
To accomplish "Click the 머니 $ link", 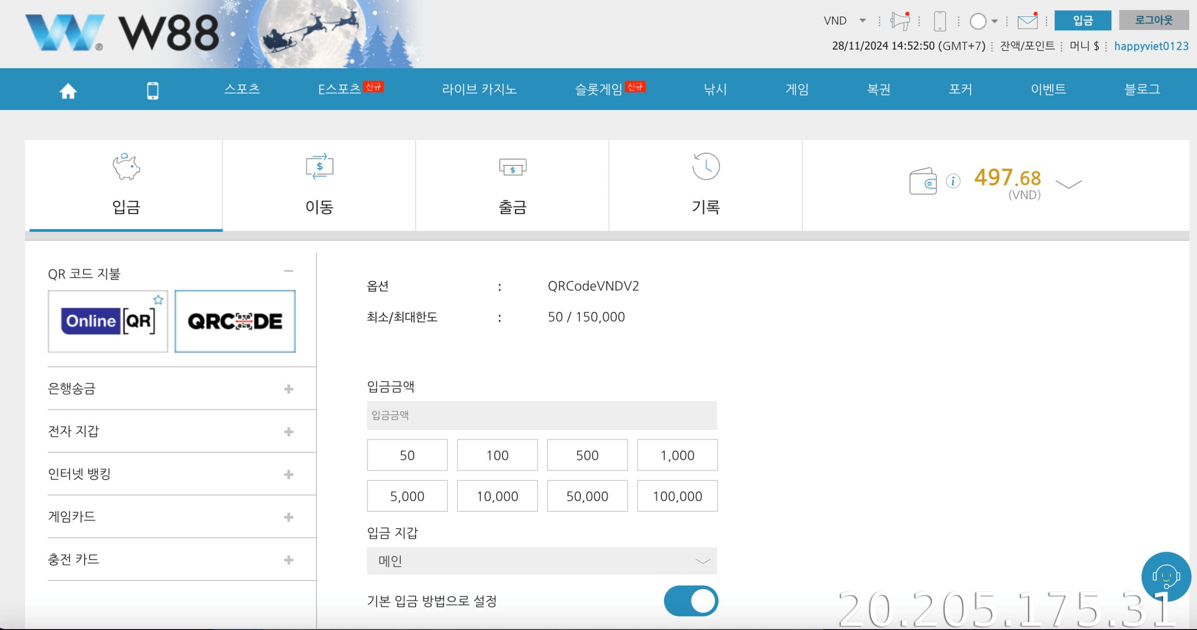I will click(1084, 46).
